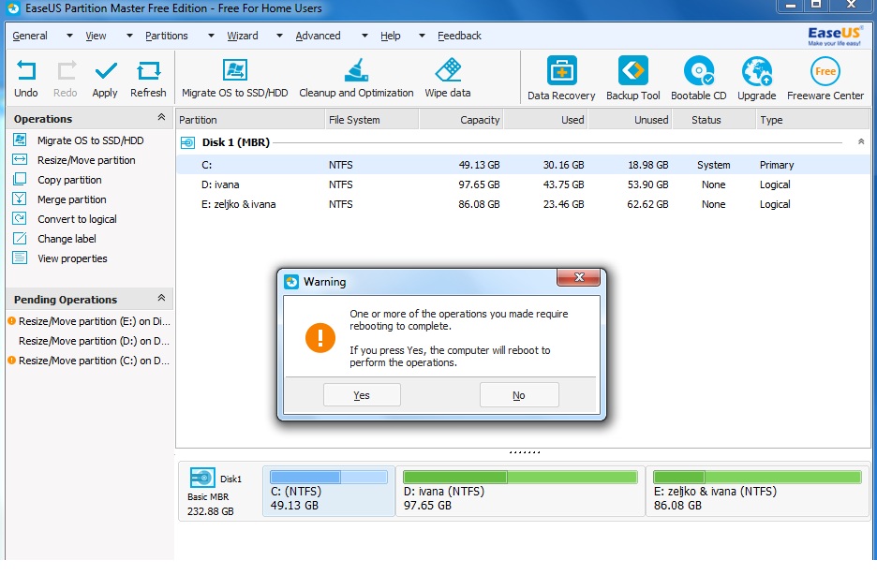Open the Wizard menu

pos(243,36)
